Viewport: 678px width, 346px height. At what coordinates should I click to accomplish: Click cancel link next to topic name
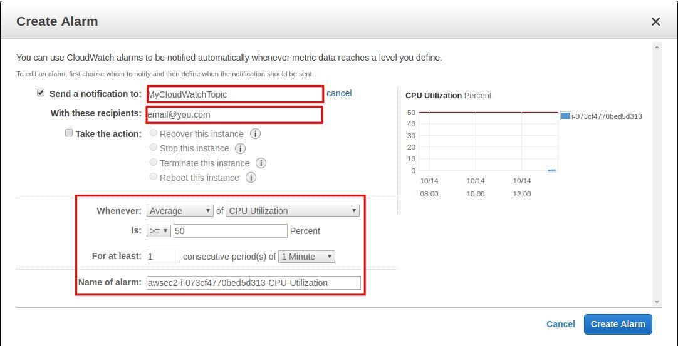pos(339,93)
